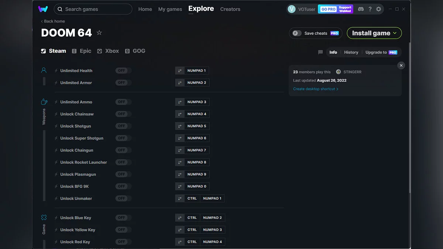This screenshot has width=443, height=249.
Task: Click swap hotkey icon for Unlock Blue Key
Action: (180, 218)
